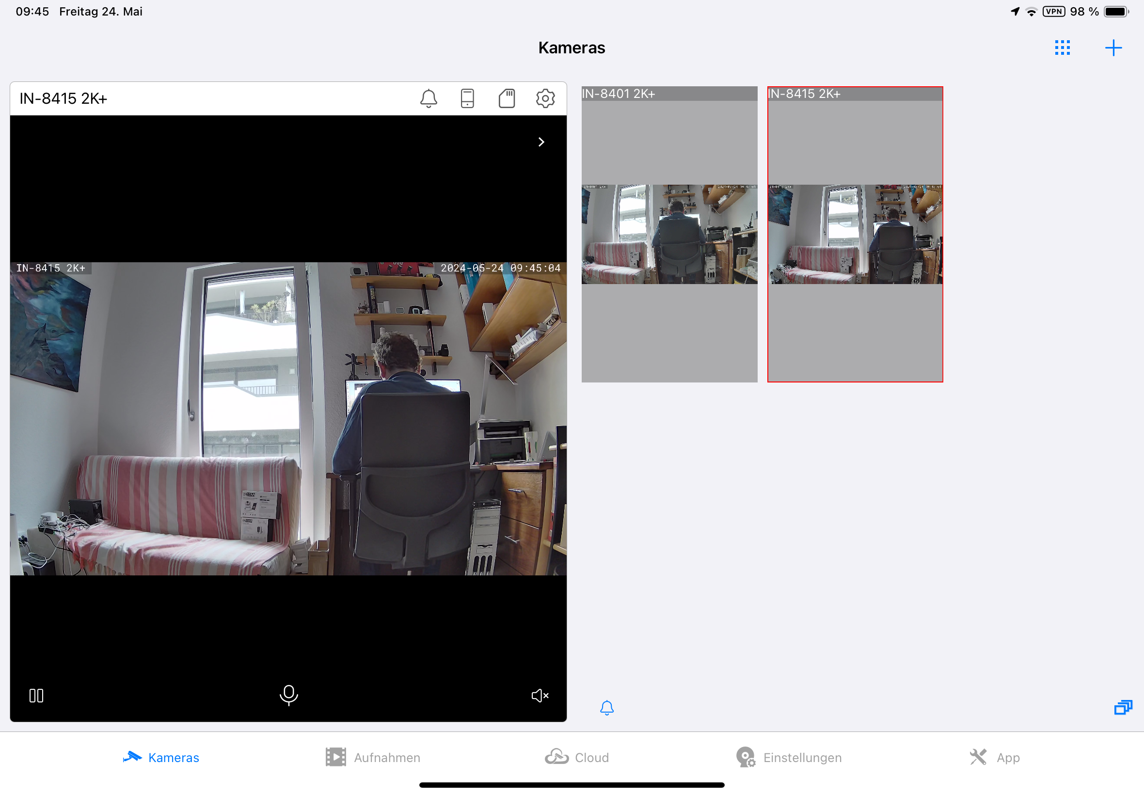The height and width of the screenshot is (795, 1144).
Task: Tap the phone device icon in camera header
Action: (467, 98)
